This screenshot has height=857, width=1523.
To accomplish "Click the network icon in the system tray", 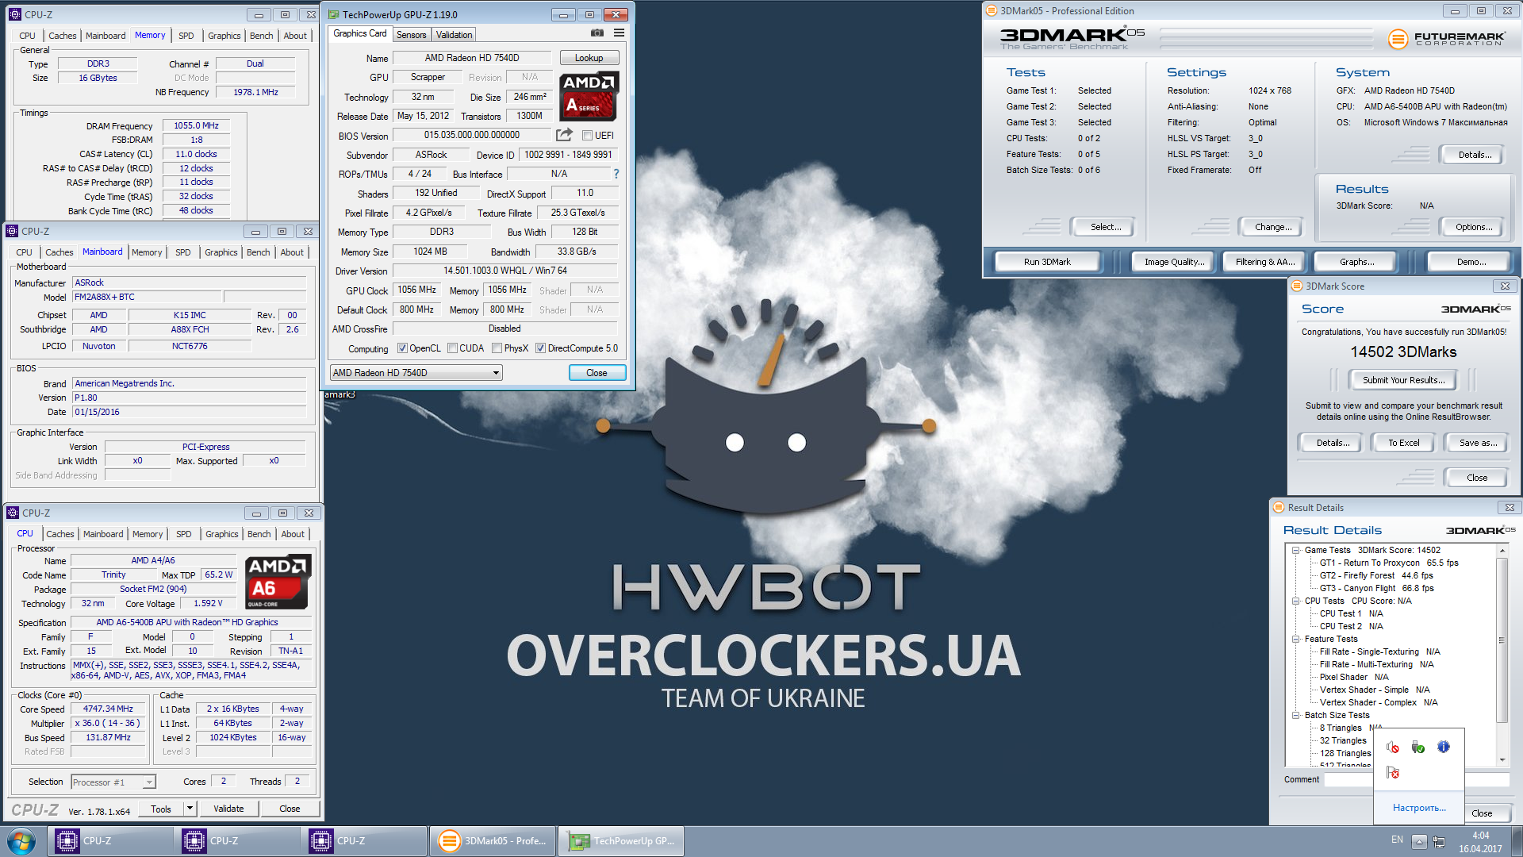I will pos(1439,842).
